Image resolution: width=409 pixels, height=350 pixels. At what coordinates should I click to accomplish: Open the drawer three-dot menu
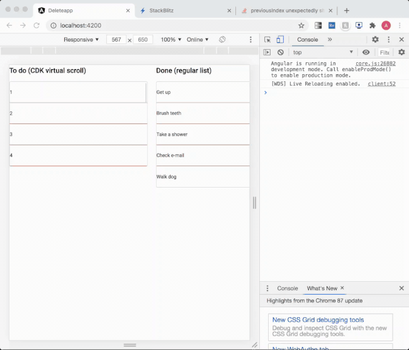[x=267, y=288]
